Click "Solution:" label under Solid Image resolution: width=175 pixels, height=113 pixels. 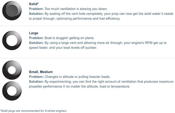(x=36, y=14)
